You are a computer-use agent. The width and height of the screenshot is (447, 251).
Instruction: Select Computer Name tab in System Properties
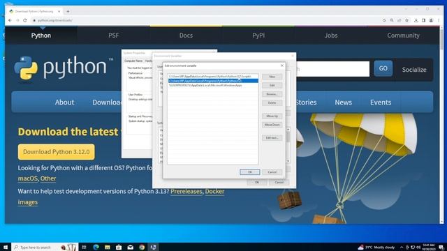coord(133,61)
